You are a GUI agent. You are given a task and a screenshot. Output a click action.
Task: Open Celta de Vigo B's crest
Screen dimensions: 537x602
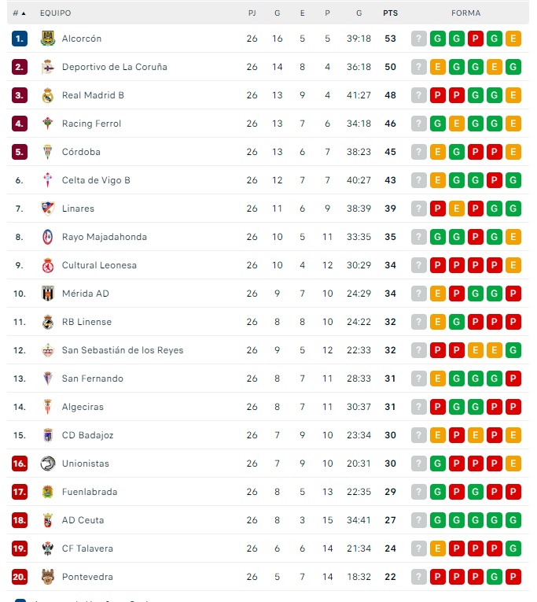point(47,180)
